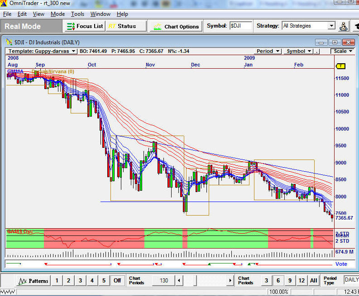Open the Window menu
This screenshot has width=359, height=296.
tap(101, 14)
